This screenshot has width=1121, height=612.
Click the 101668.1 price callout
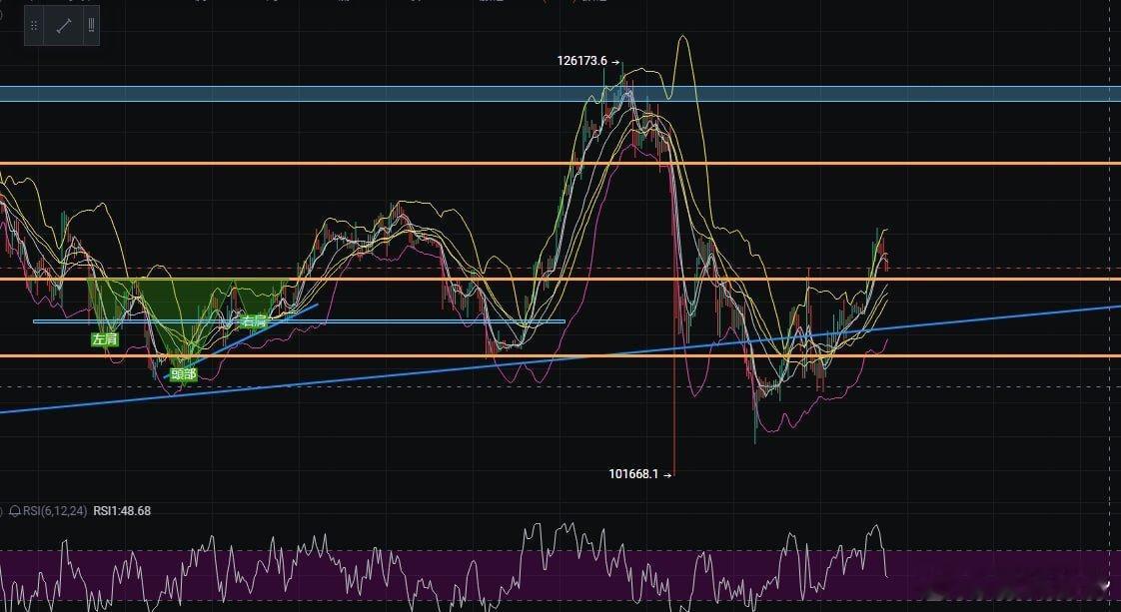coord(635,473)
